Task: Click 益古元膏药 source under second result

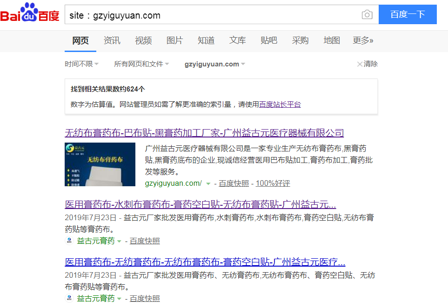Action: coord(96,241)
